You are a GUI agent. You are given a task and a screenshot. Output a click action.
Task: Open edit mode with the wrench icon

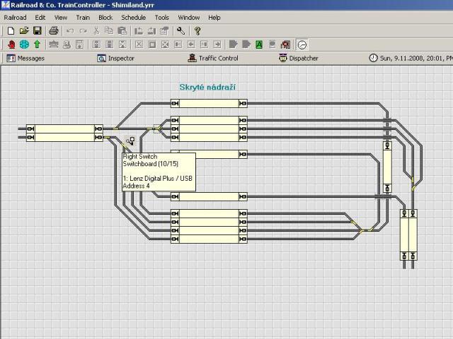[181, 30]
